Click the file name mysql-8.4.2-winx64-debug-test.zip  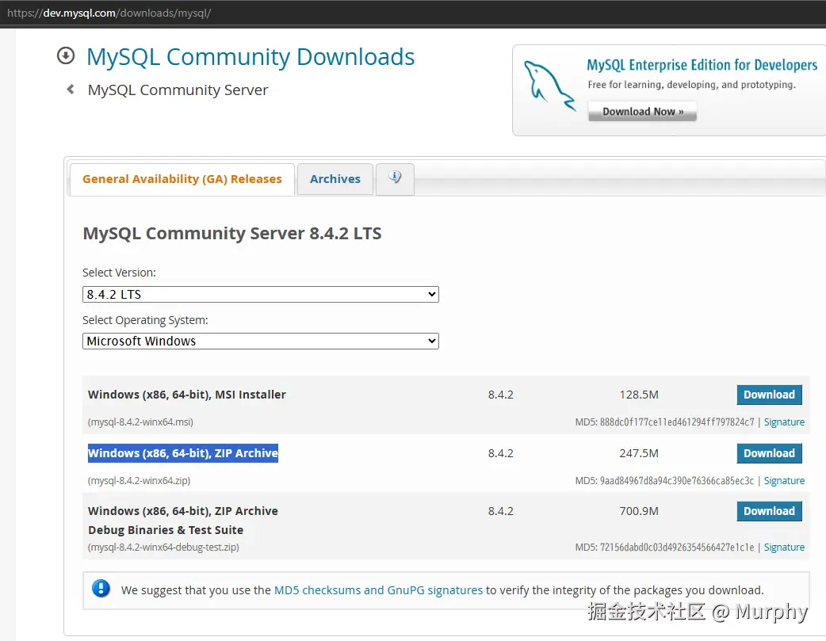pos(163,548)
